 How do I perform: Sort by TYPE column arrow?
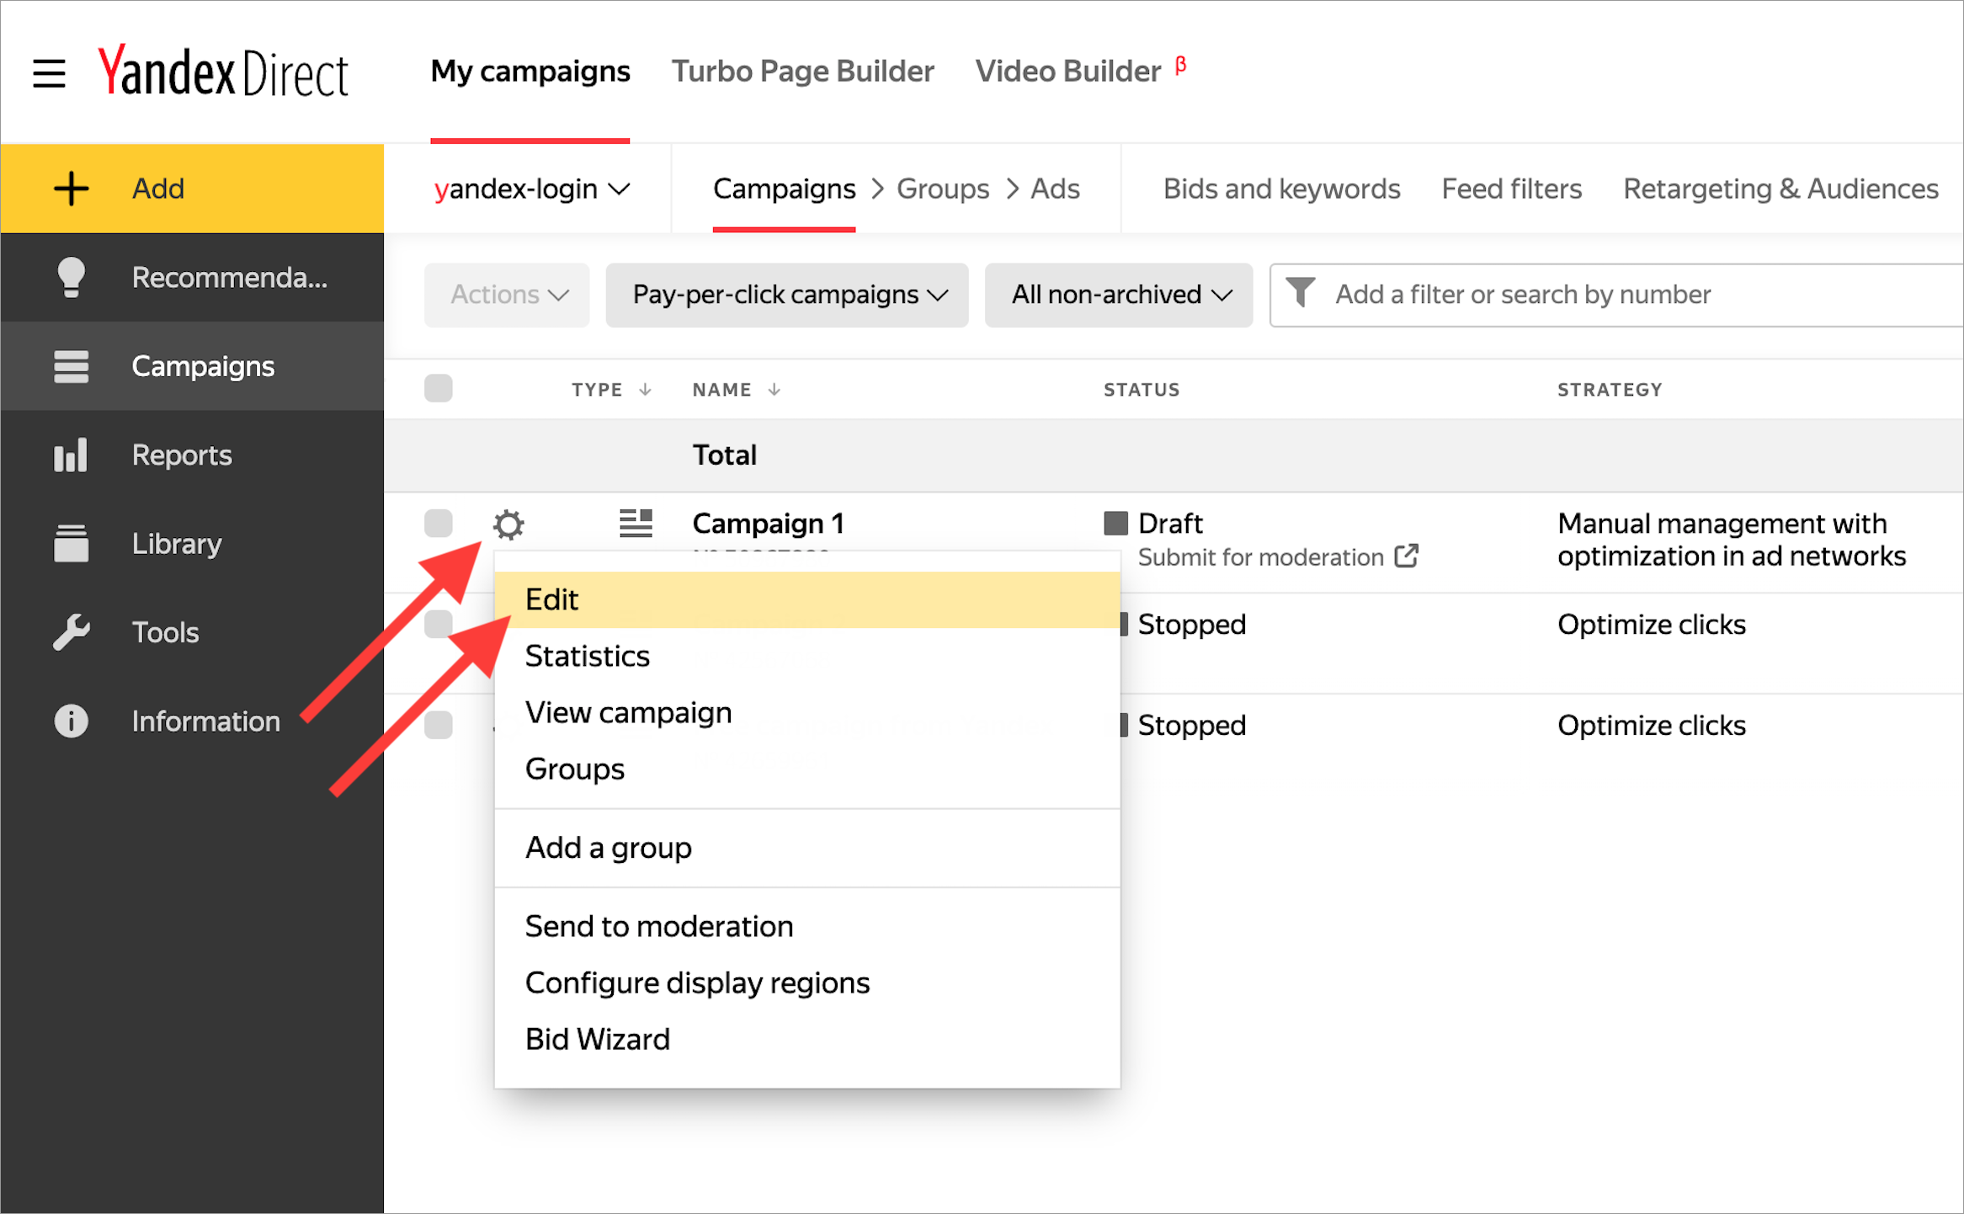click(x=645, y=389)
